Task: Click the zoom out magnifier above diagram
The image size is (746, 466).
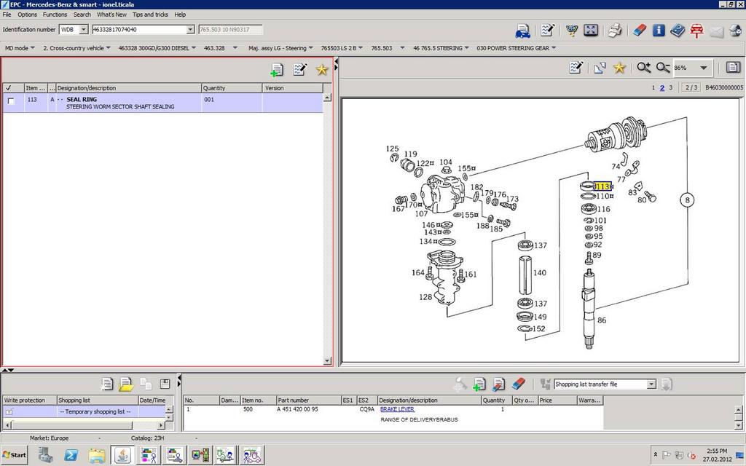Action: [663, 68]
